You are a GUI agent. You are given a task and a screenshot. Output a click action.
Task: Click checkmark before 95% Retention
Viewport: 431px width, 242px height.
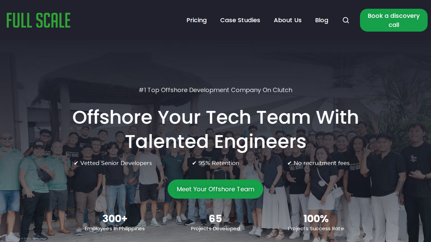pyautogui.click(x=194, y=163)
